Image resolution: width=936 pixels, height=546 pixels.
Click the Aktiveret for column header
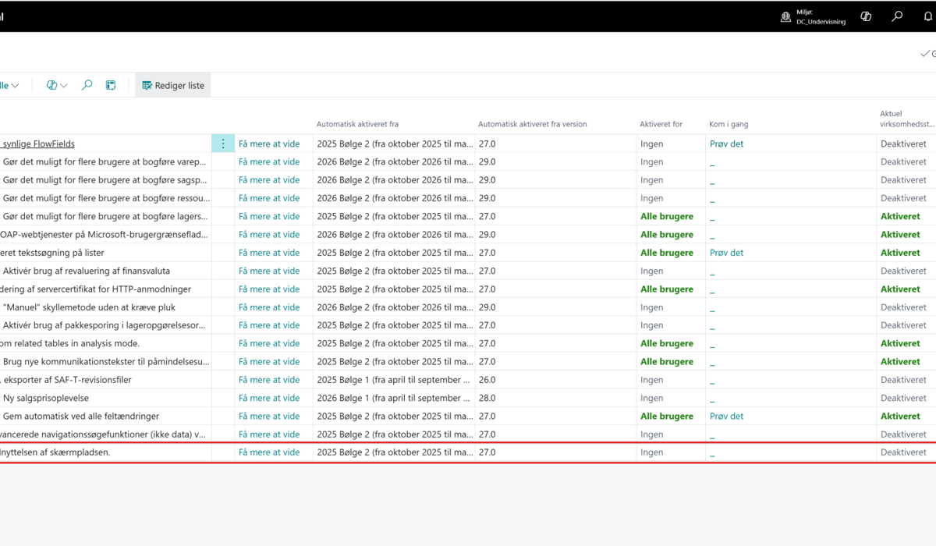[661, 124]
